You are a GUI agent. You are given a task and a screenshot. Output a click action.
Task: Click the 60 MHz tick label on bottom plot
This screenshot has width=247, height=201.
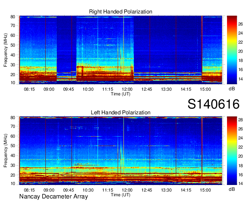coord(13,136)
